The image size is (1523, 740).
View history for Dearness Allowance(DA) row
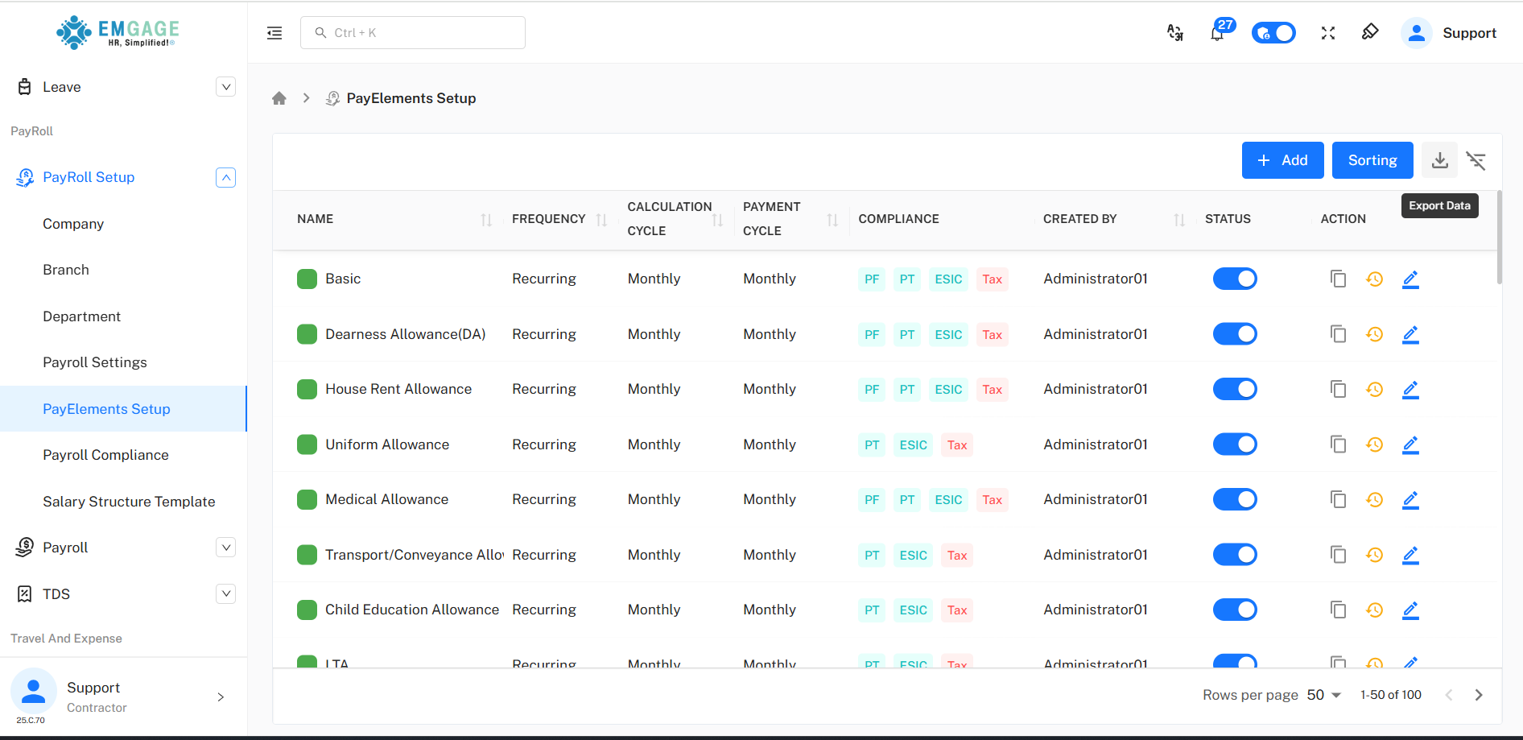[1374, 334]
